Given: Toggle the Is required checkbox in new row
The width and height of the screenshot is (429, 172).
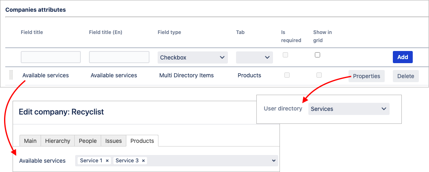Looking at the screenshot, I should (x=285, y=55).
